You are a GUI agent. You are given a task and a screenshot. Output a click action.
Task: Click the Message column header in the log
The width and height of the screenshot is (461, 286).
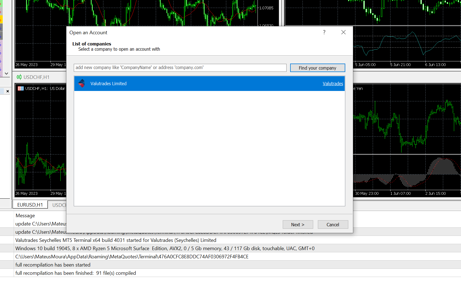tap(25, 216)
